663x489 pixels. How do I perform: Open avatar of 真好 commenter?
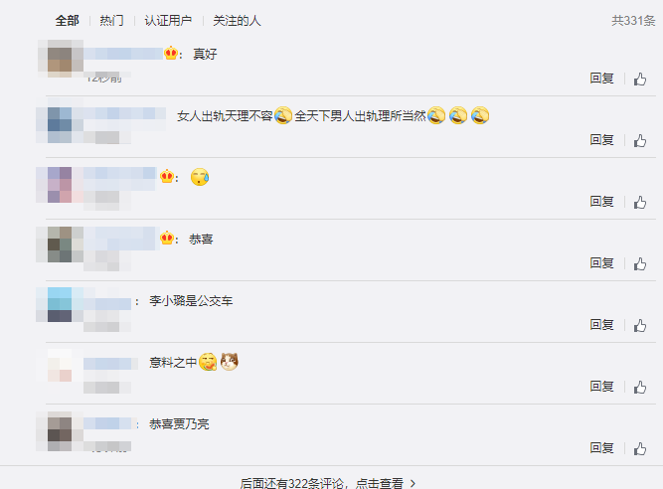tap(61, 59)
